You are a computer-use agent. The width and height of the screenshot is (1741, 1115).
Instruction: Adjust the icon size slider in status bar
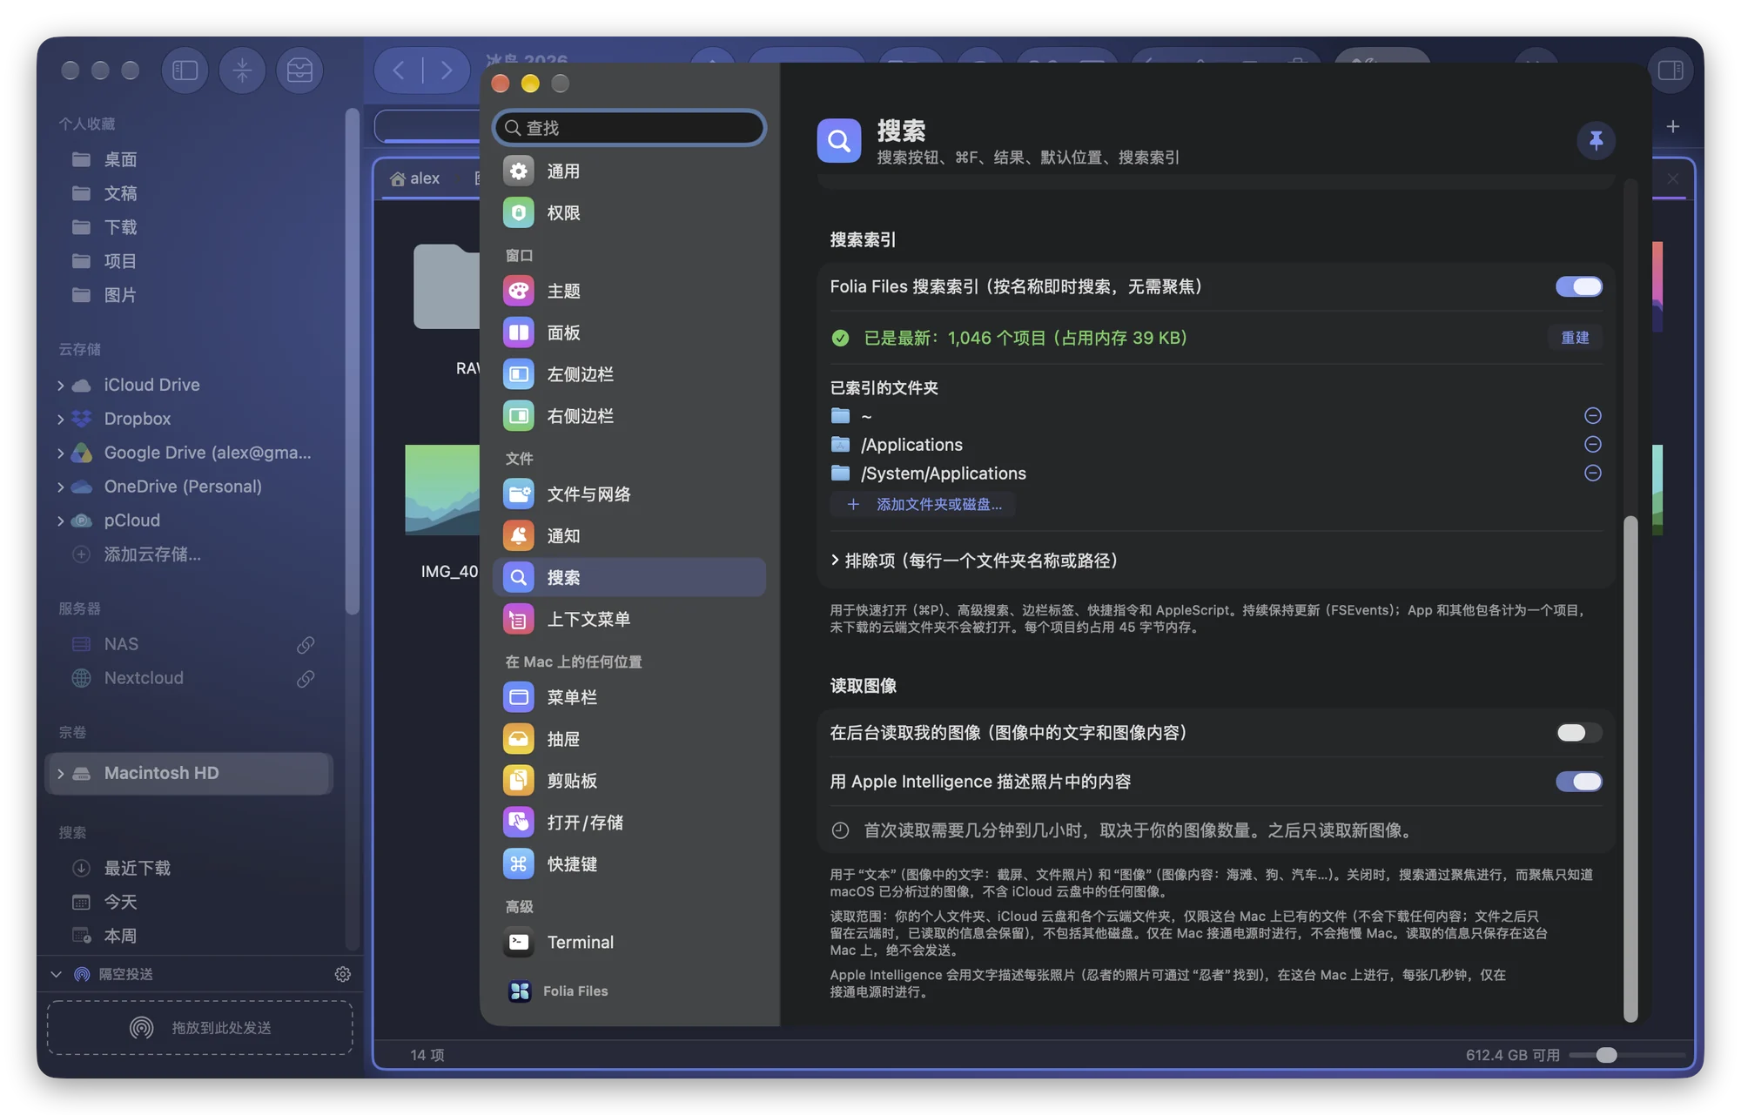coord(1606,1055)
